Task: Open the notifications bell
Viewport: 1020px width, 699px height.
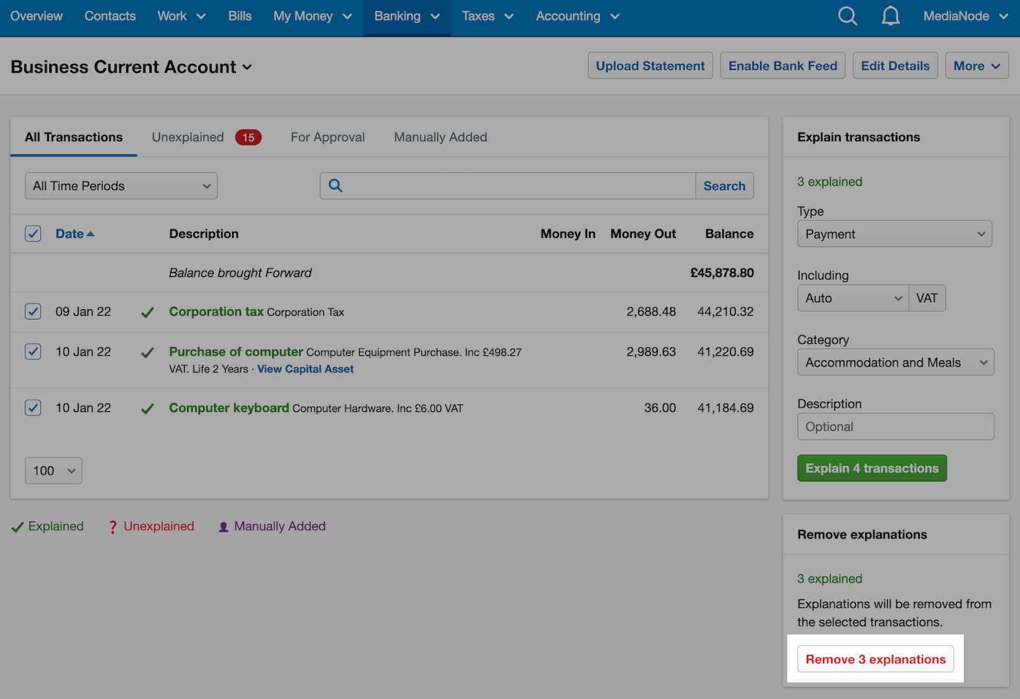Action: pos(891,16)
